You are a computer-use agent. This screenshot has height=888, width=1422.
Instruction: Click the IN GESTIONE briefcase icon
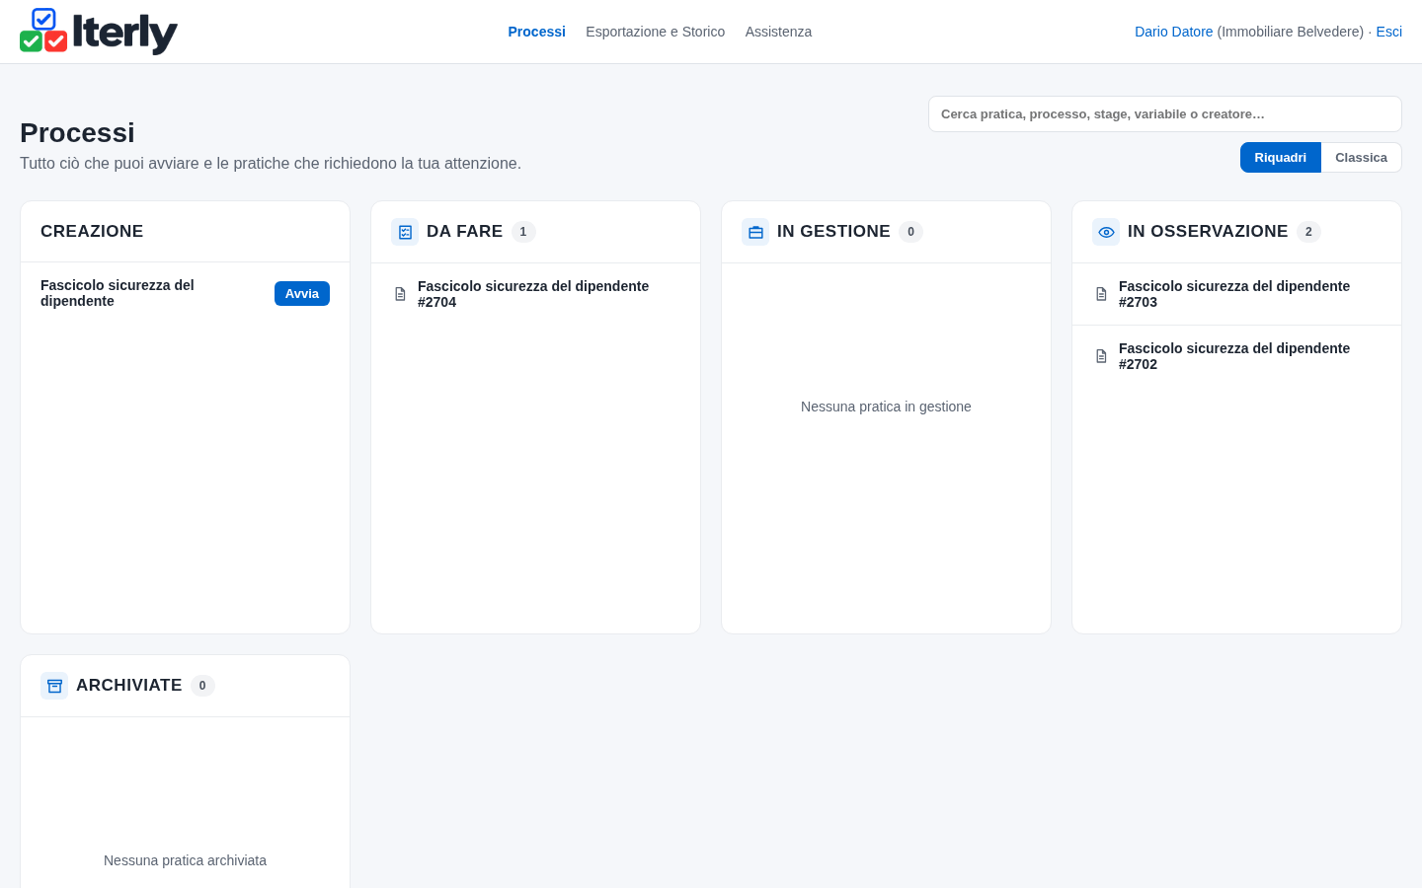755,232
